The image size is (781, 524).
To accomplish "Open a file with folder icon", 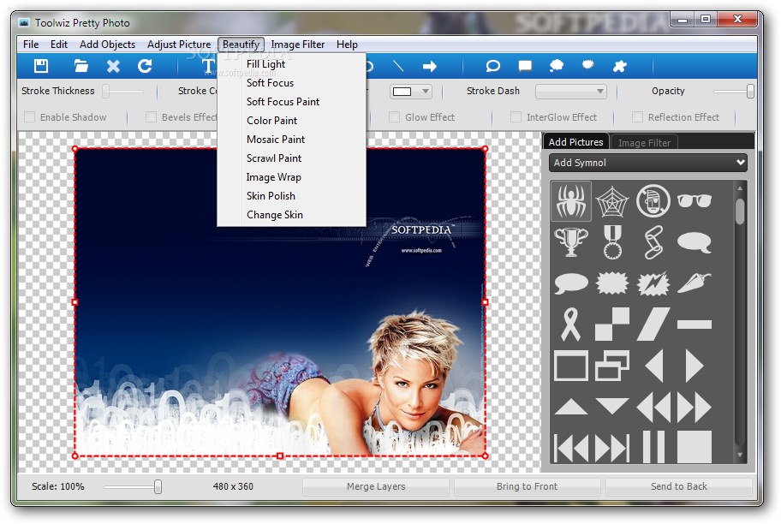I will (x=80, y=66).
